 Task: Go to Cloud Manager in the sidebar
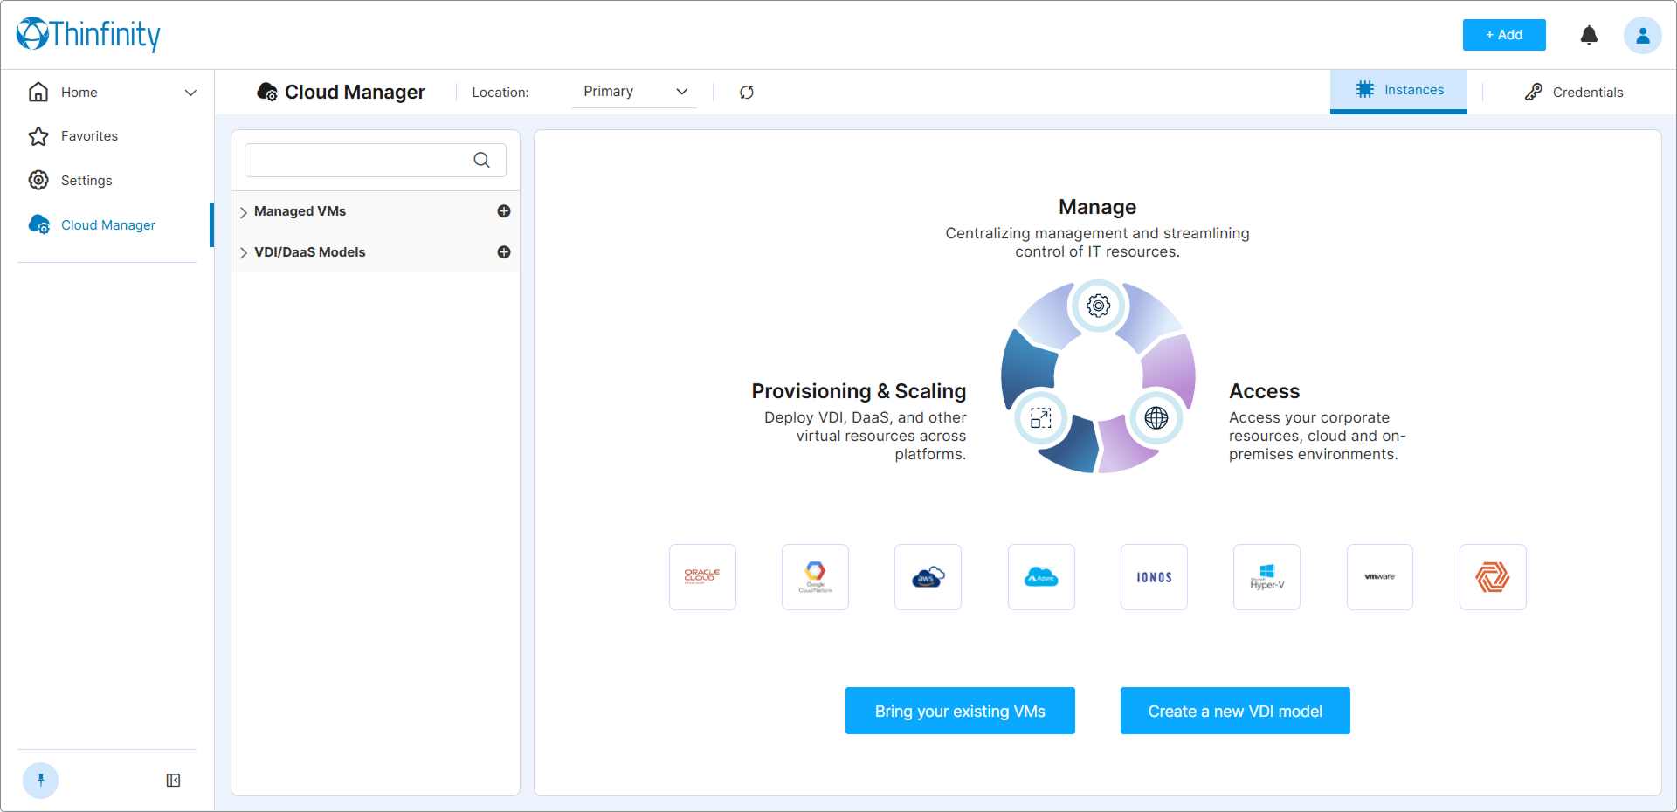click(x=107, y=225)
